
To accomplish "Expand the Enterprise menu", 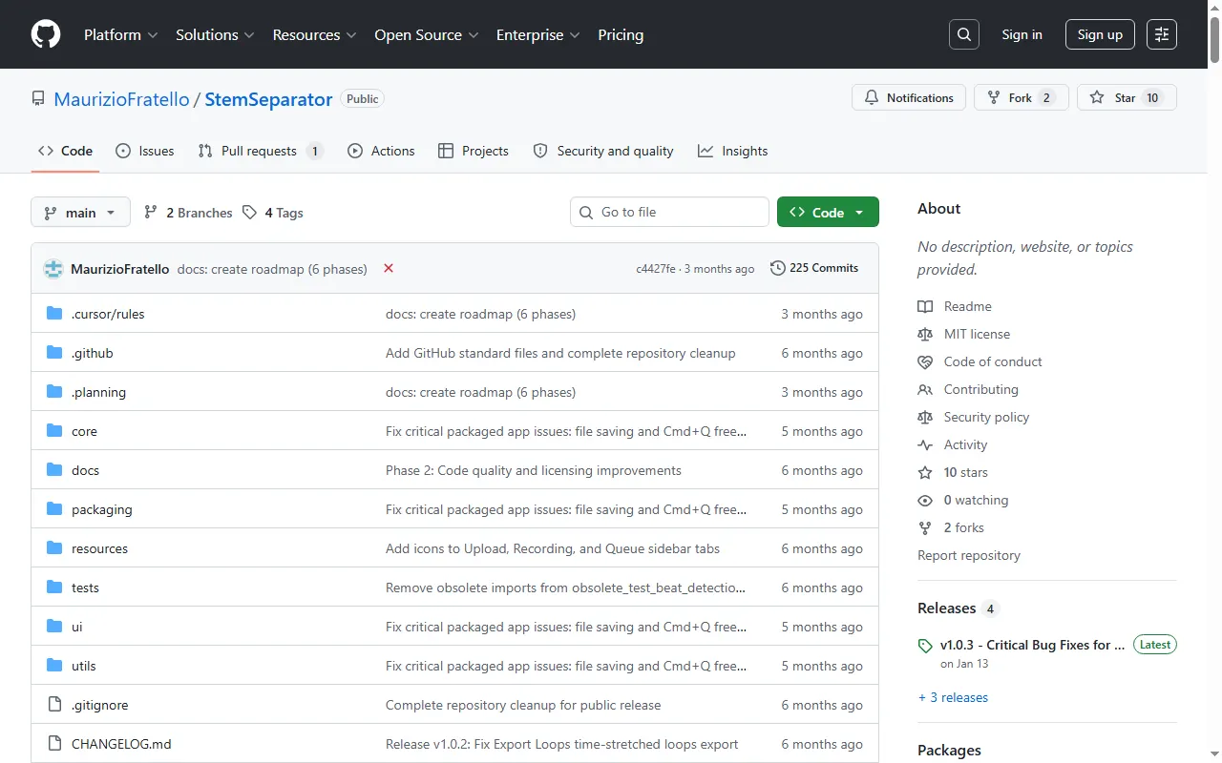I will [537, 34].
